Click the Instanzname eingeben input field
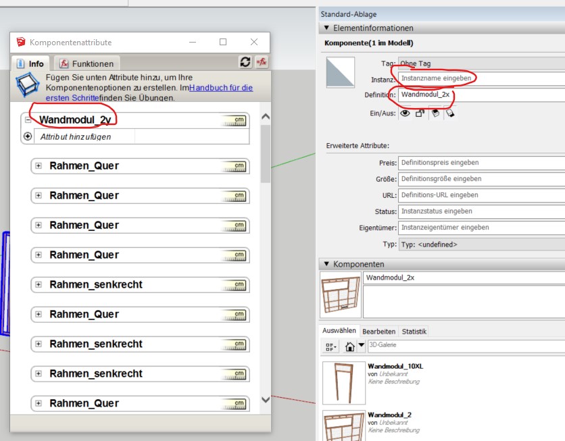The height and width of the screenshot is (441, 565). point(480,79)
